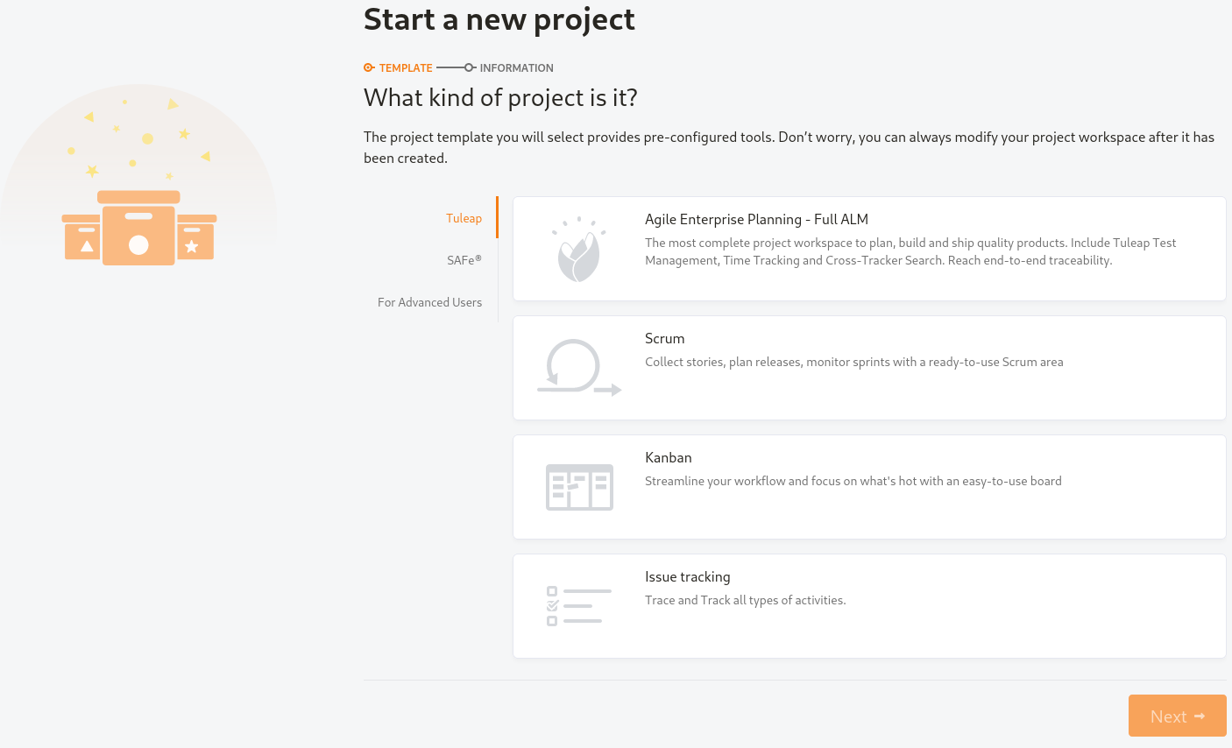Click the arrow icon inside the Next button
Viewport: 1232px width, 748px height.
click(1200, 716)
